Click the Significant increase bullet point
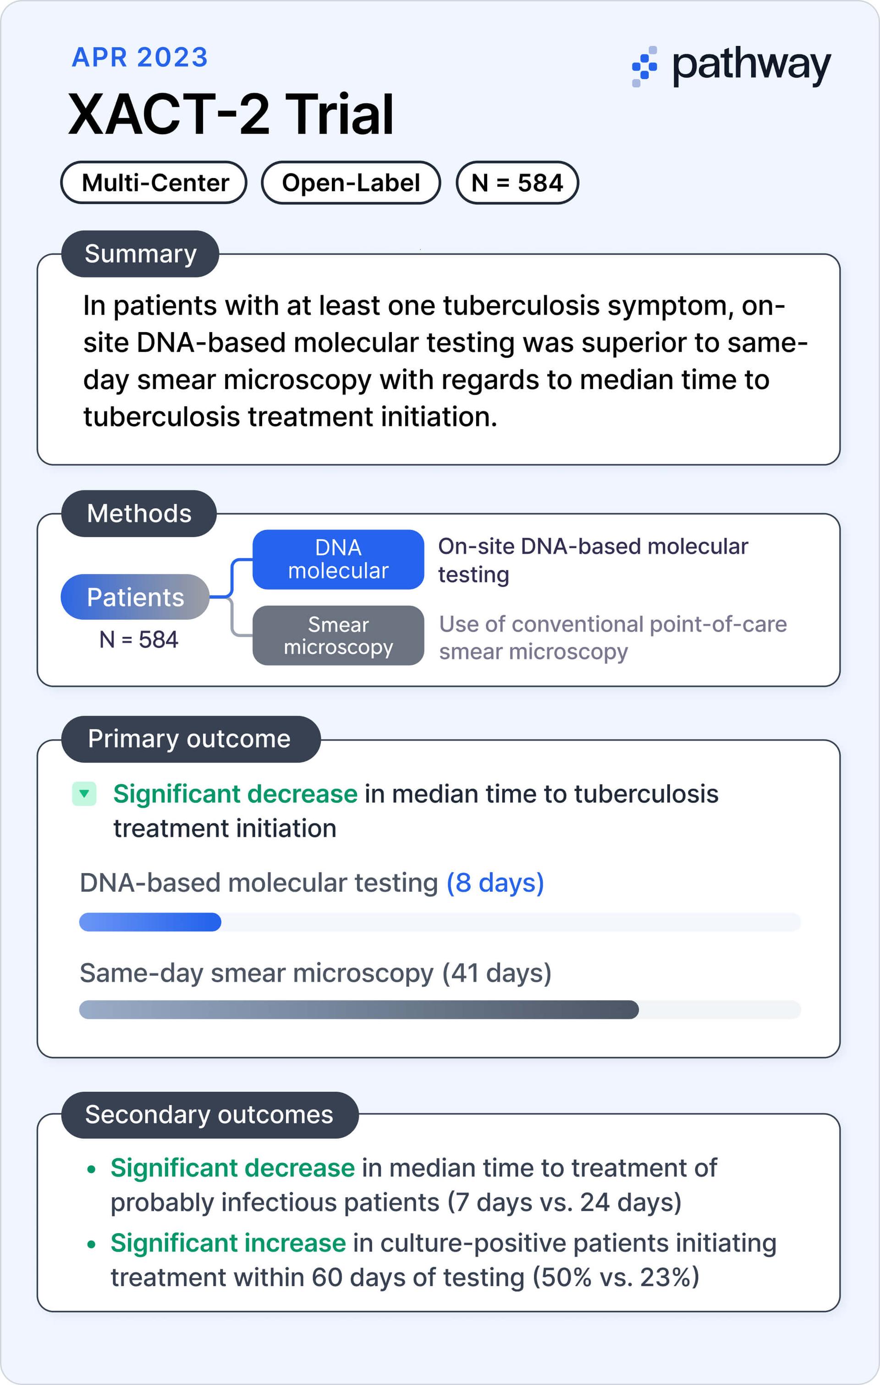 (x=431, y=1260)
